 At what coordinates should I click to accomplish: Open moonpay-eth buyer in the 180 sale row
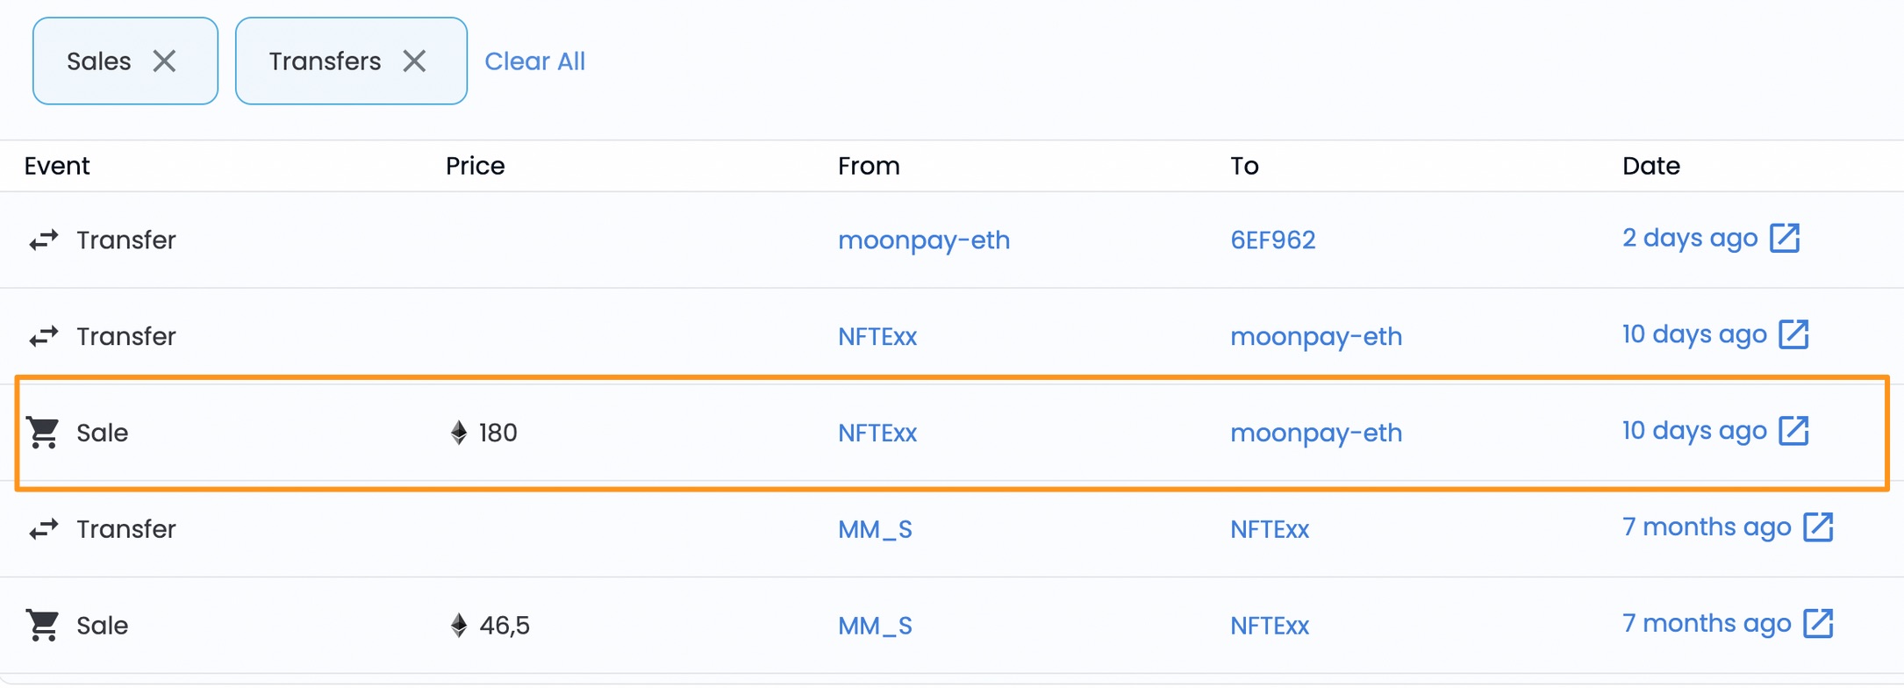[x=1315, y=434]
